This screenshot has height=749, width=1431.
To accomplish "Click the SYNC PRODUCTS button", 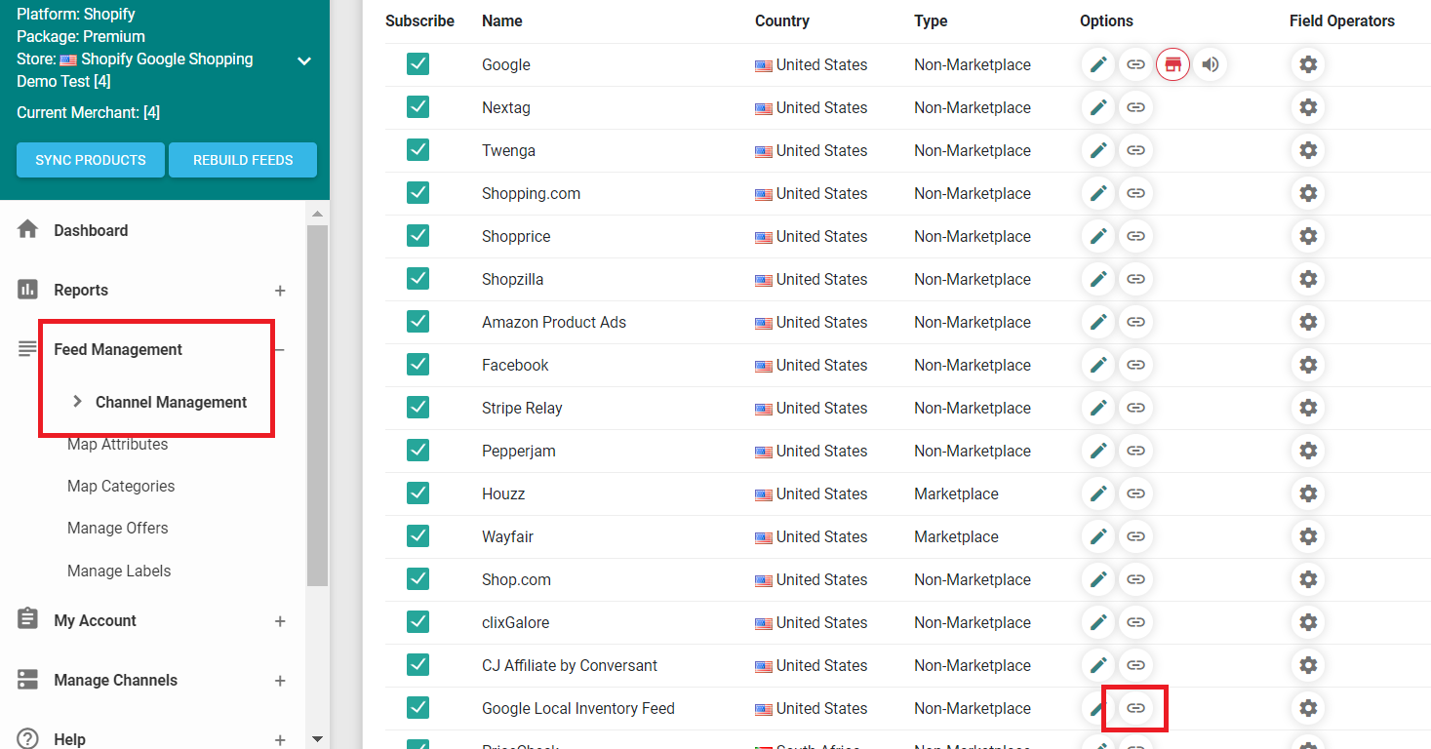I will tap(91, 160).
